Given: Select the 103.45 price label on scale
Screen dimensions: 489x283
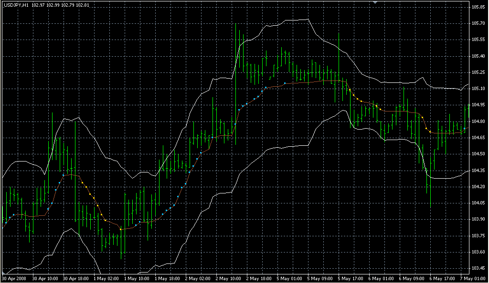Looking at the screenshot, I should click(478, 268).
